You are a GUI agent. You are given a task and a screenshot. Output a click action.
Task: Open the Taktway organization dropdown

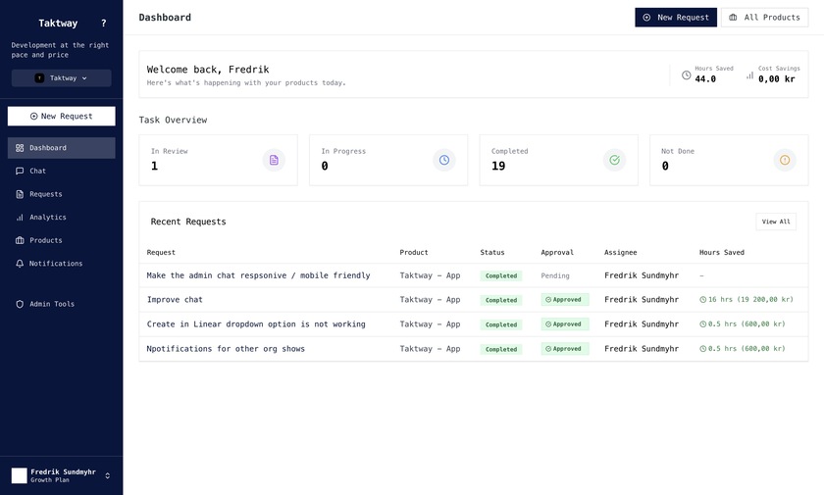pyautogui.click(x=61, y=78)
